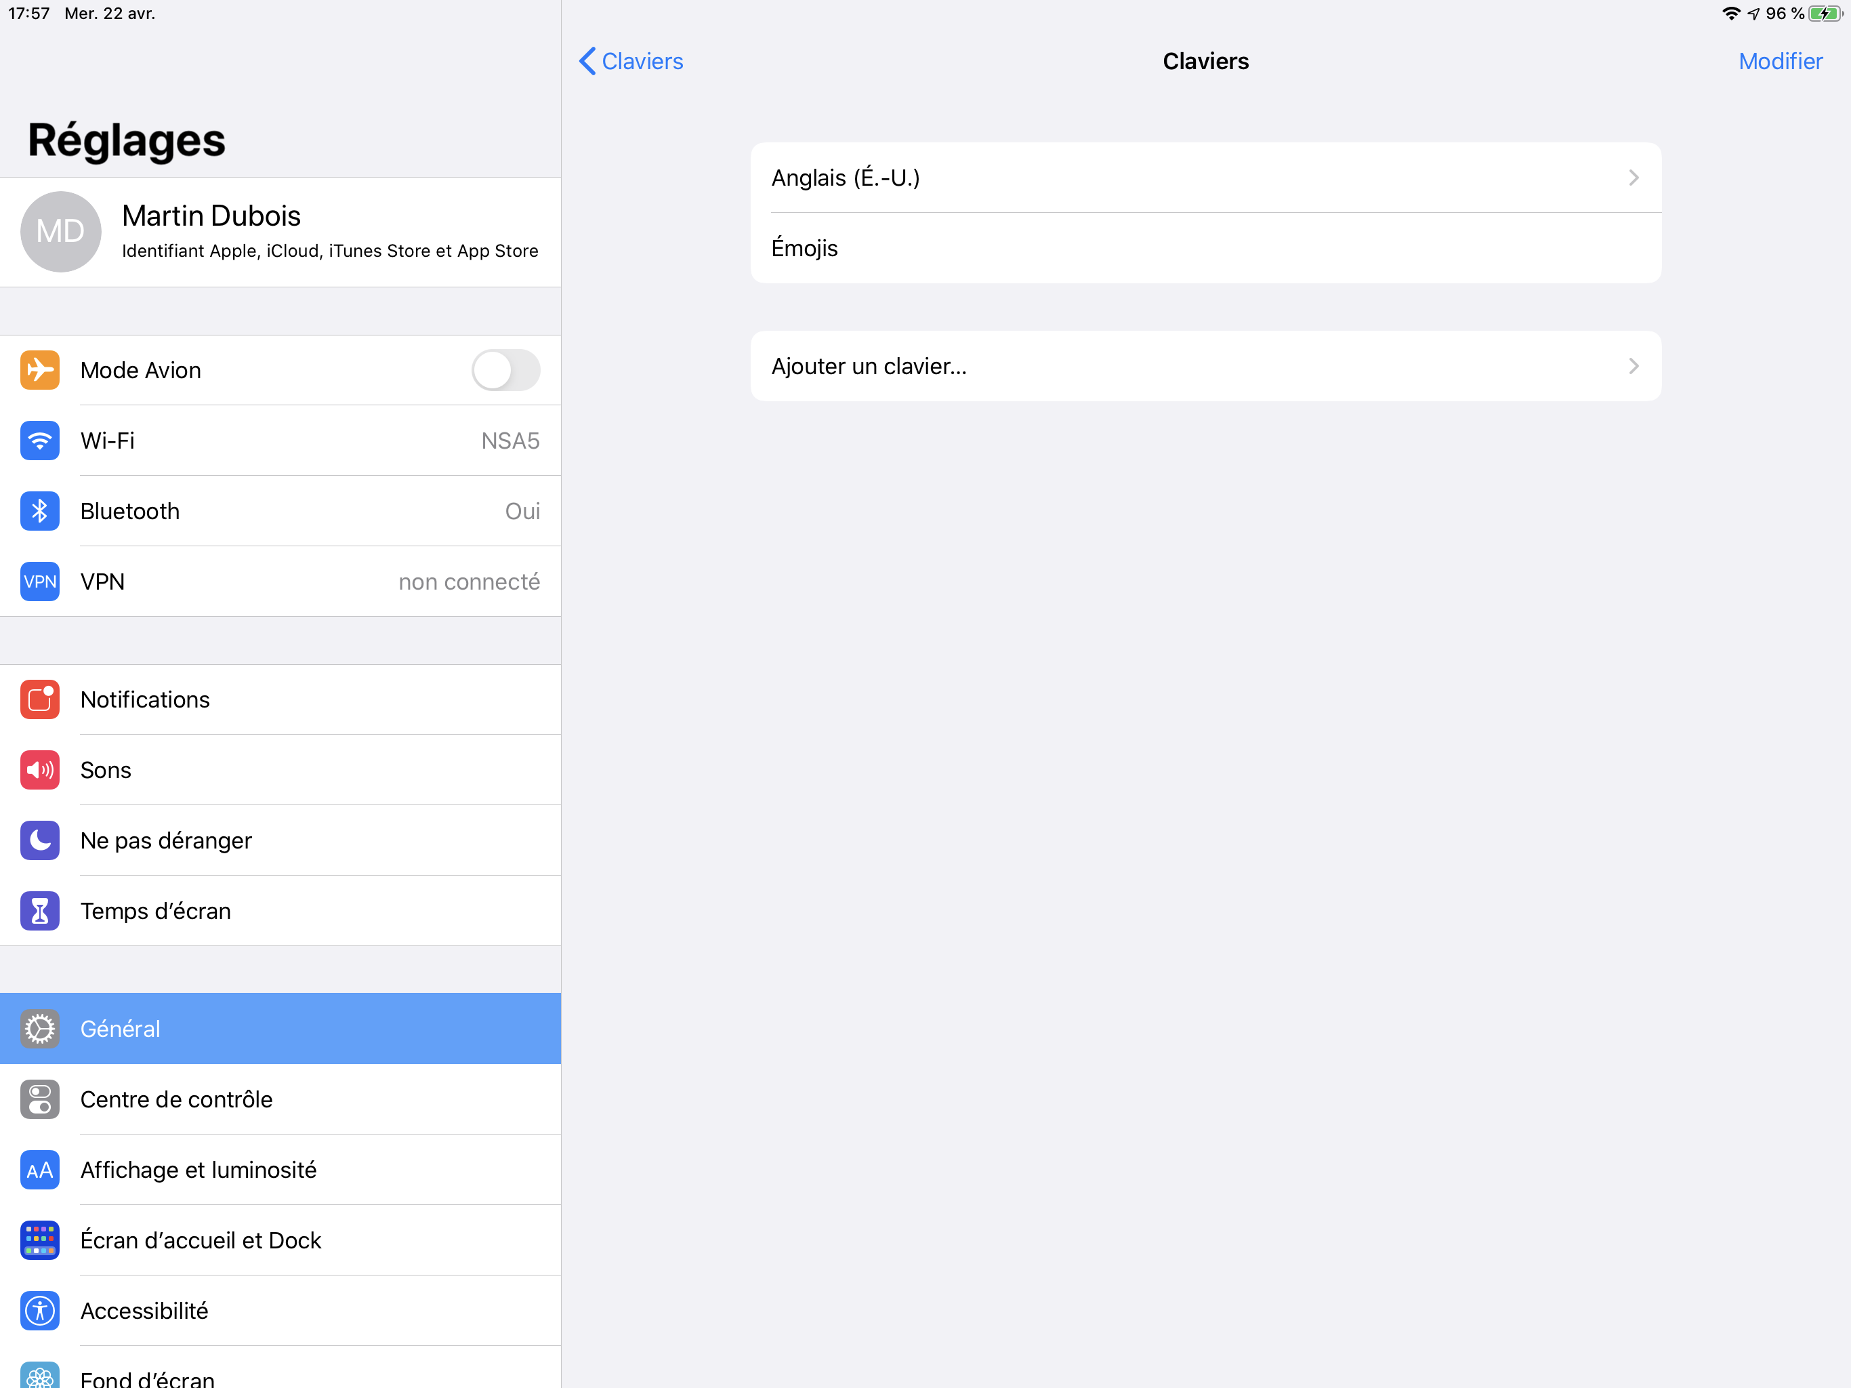Screen dimensions: 1851x1388
Task: Open Martin Dubois Apple ID profile
Action: pos(330,231)
